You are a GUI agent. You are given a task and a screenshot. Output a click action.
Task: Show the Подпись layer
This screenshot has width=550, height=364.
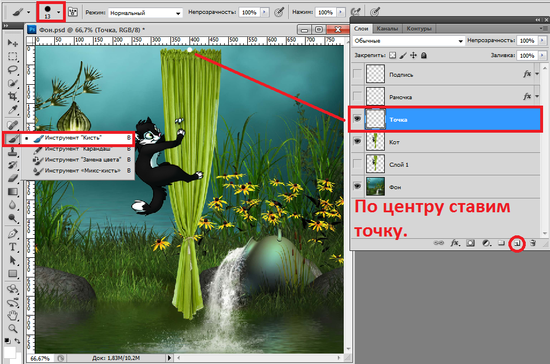tap(357, 74)
